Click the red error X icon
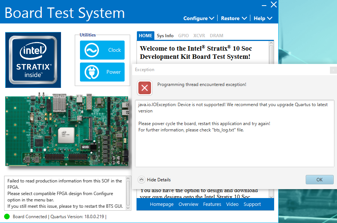Viewport: 337px width, 223px height. click(x=145, y=88)
